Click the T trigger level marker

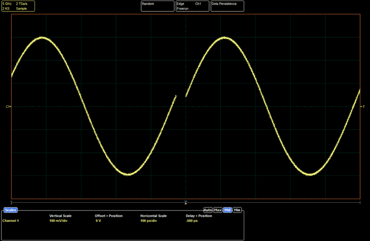[x=363, y=106]
